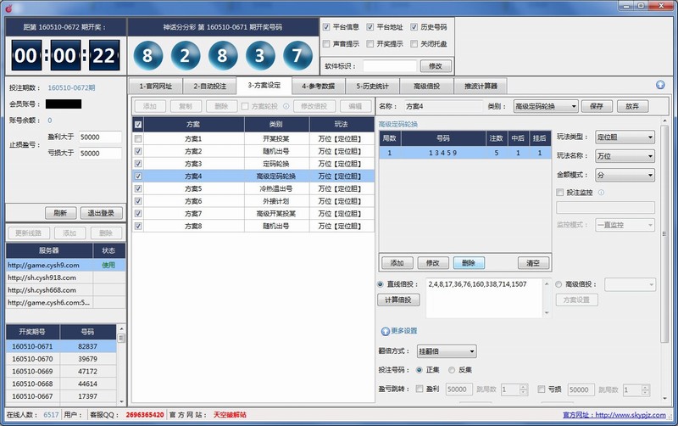Enable the 声音提示 checkbox
The image size is (678, 426).
tap(327, 43)
